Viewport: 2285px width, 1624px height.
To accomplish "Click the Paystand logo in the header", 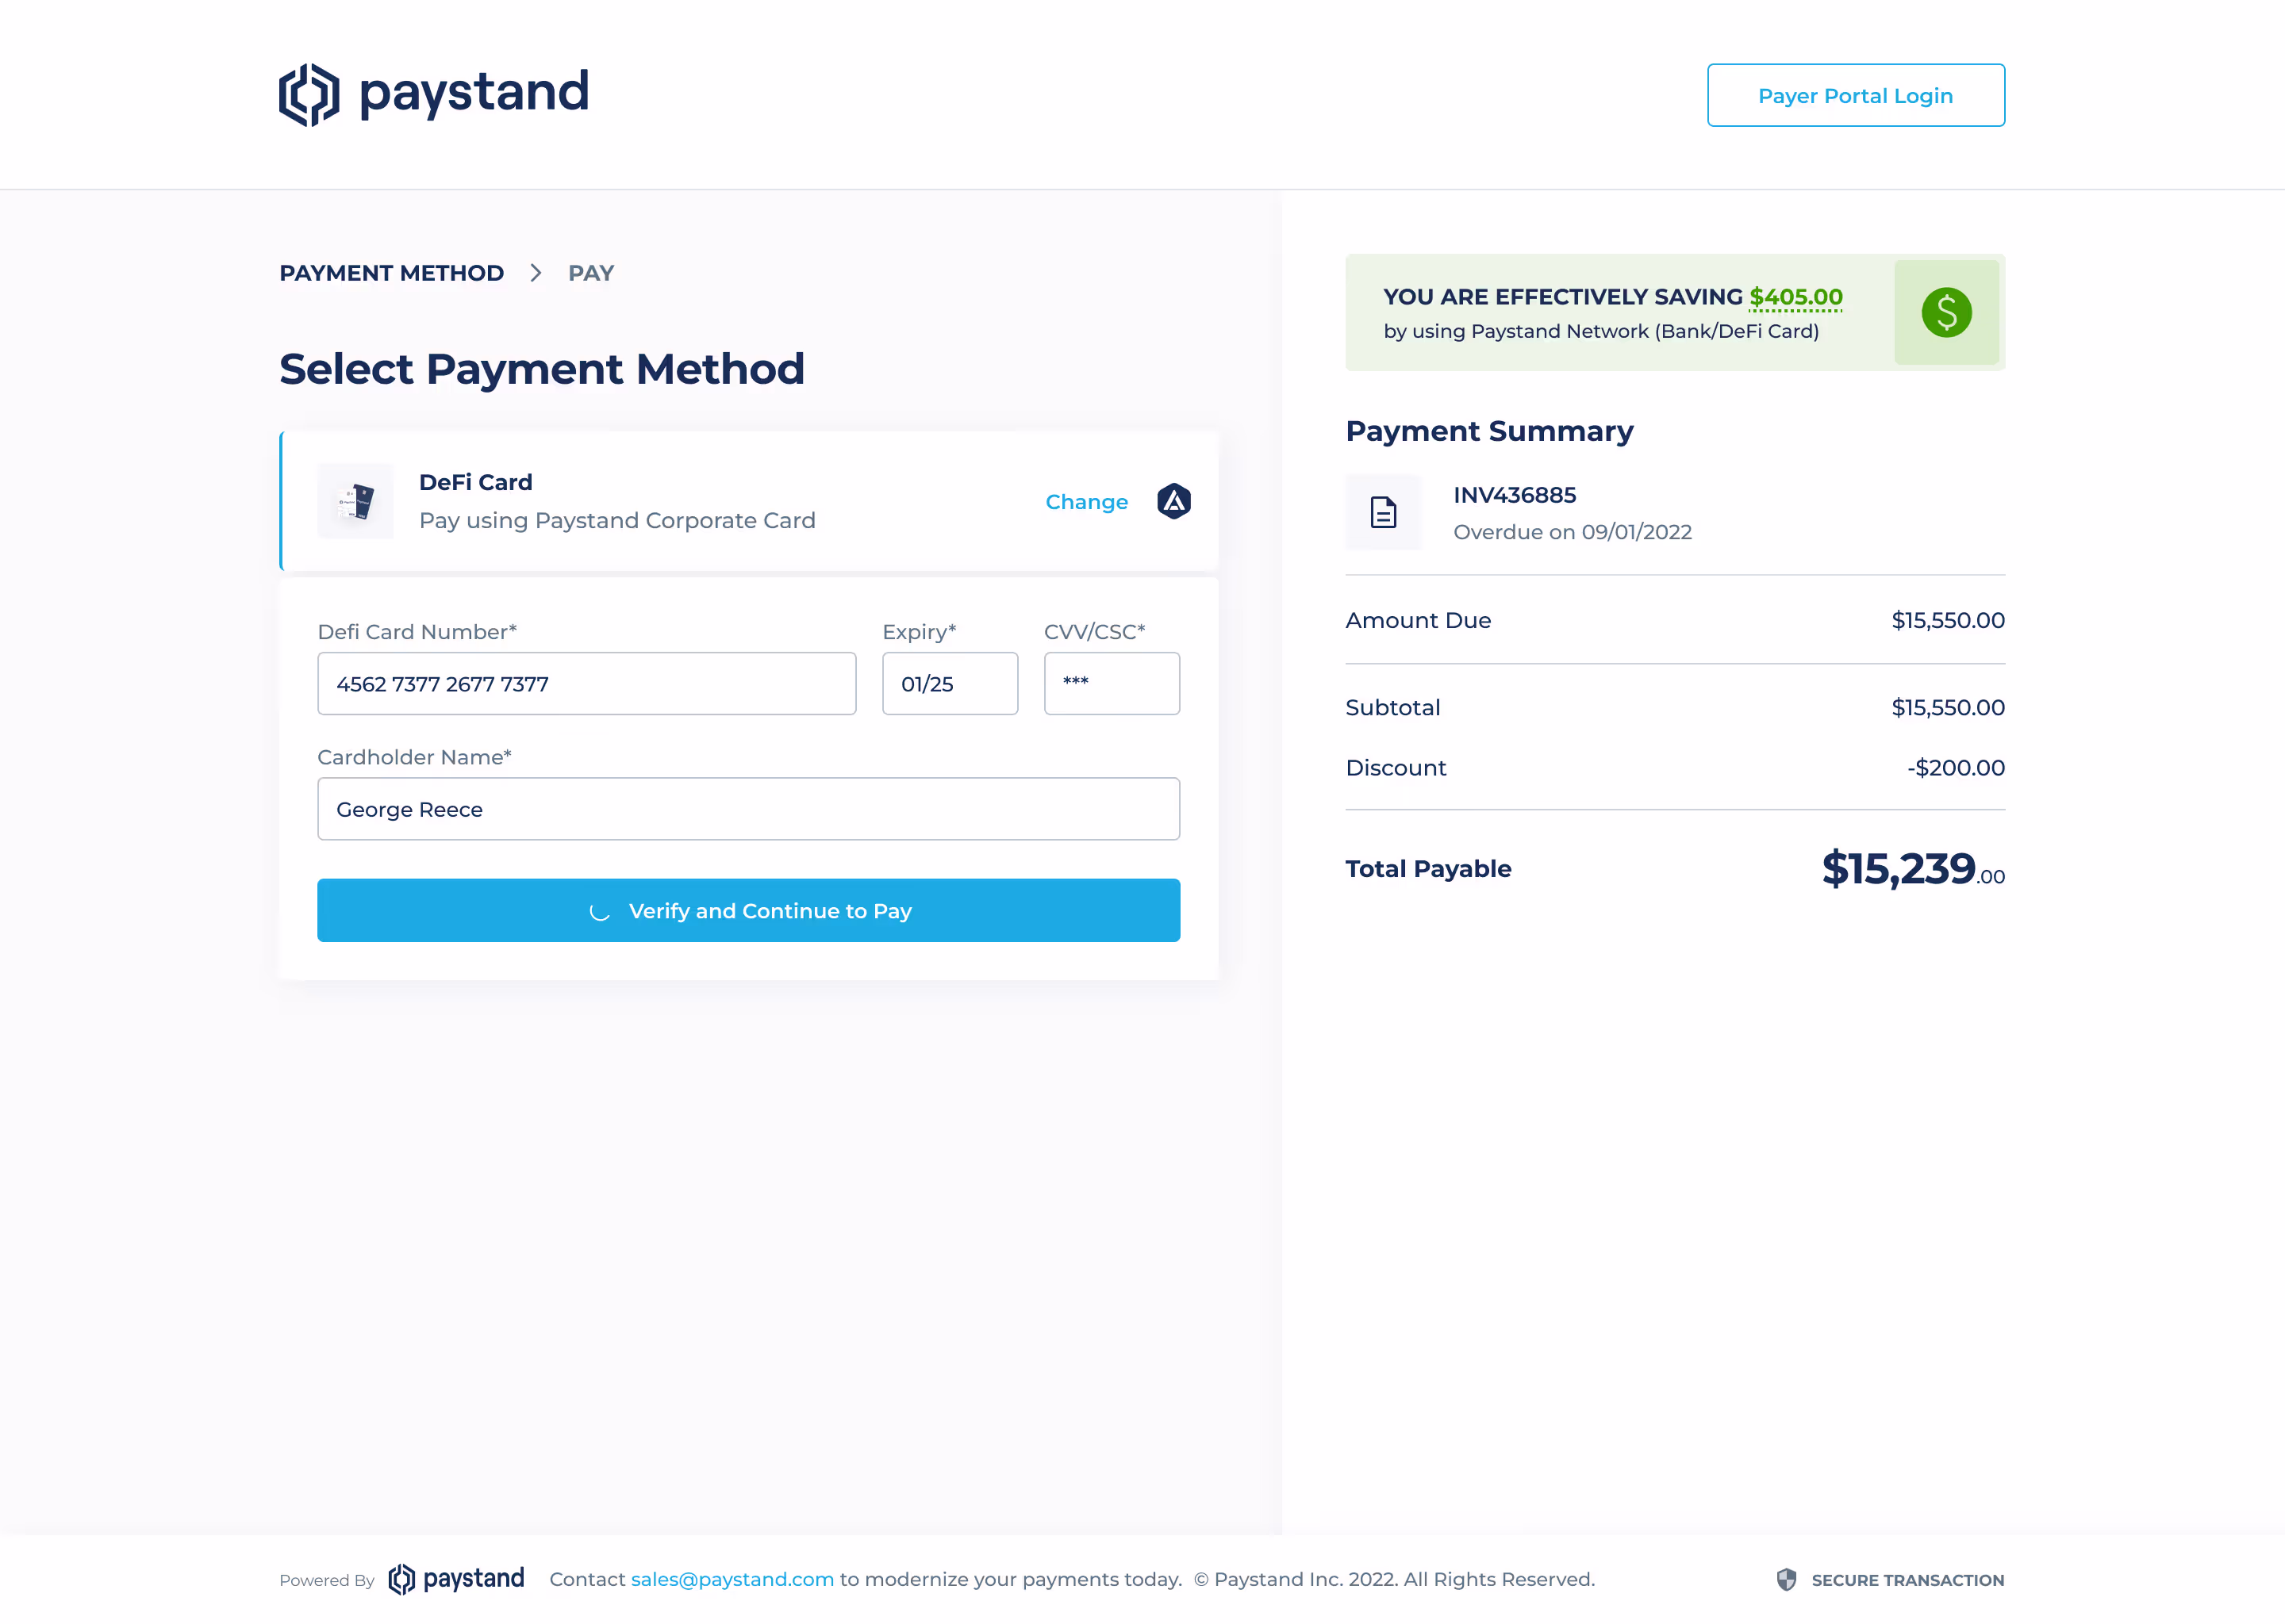I will (433, 94).
